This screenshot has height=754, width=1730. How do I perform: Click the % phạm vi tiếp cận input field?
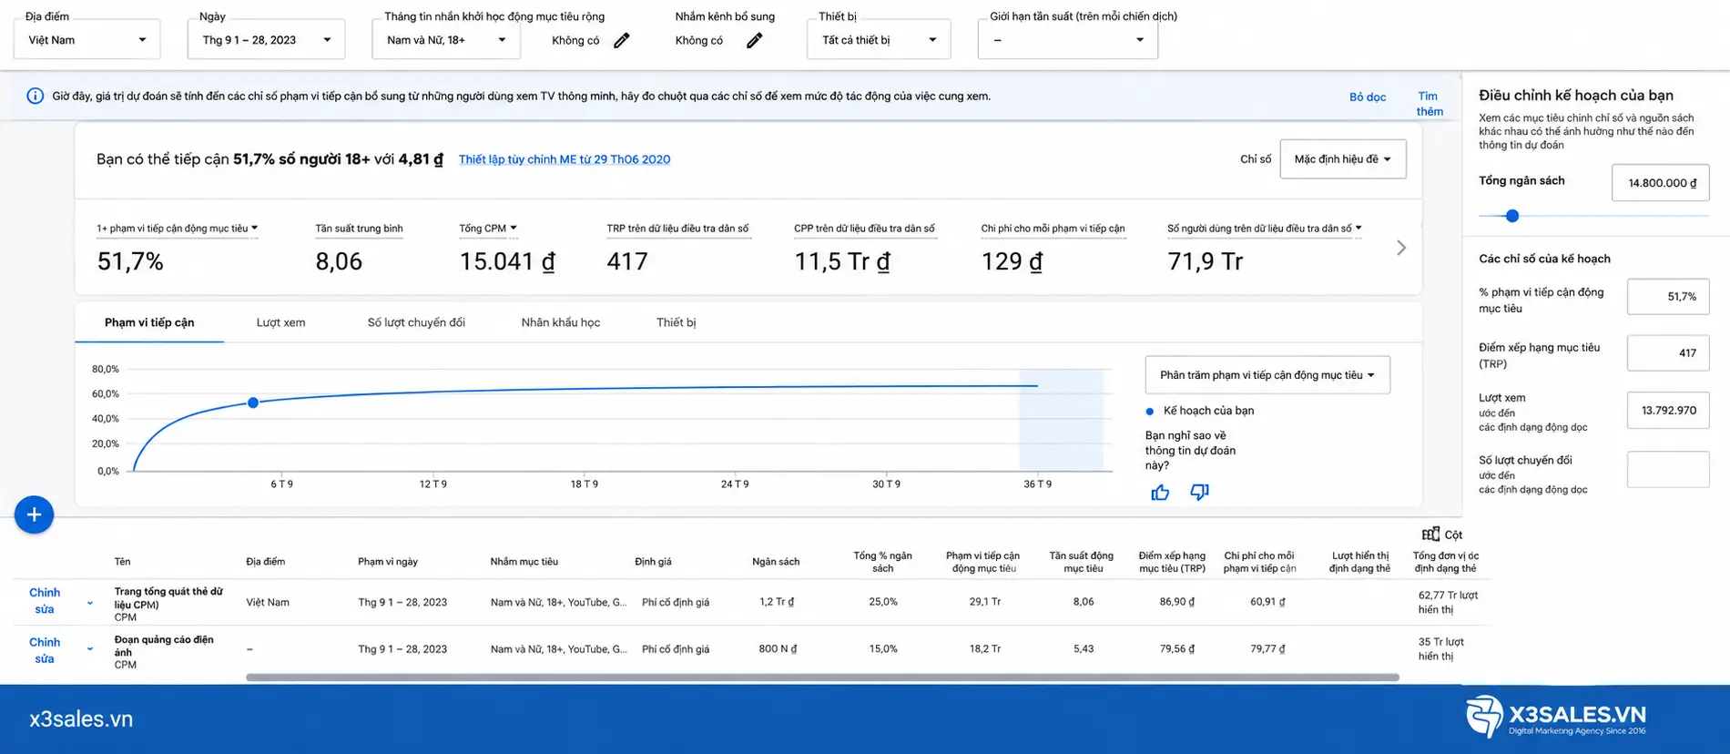coord(1668,297)
